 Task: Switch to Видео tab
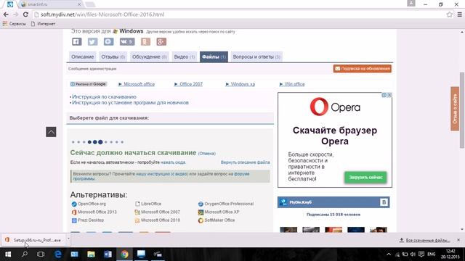(185, 57)
